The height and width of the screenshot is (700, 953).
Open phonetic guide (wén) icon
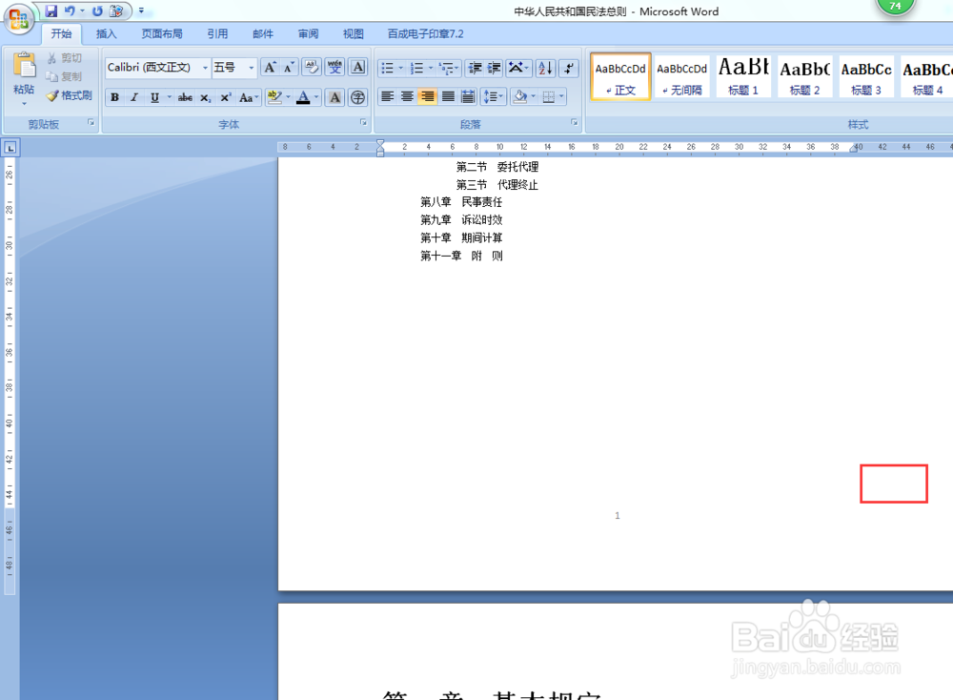(335, 68)
